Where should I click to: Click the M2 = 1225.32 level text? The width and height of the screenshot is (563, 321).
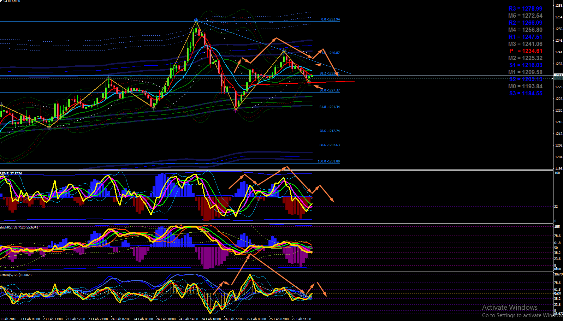(x=525, y=58)
